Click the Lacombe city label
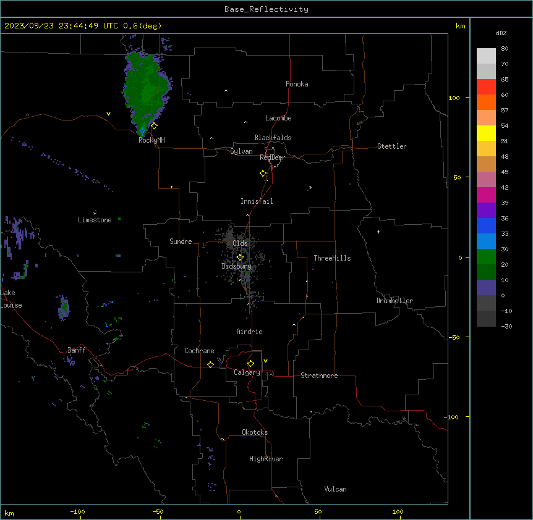This screenshot has height=520, width=533. point(278,118)
